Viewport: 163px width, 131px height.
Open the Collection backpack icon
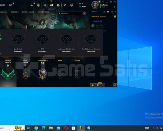tap(58, 5)
